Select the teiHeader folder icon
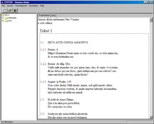Image resolution: width=154 pixels, height=124 pixels. [x=6, y=18]
